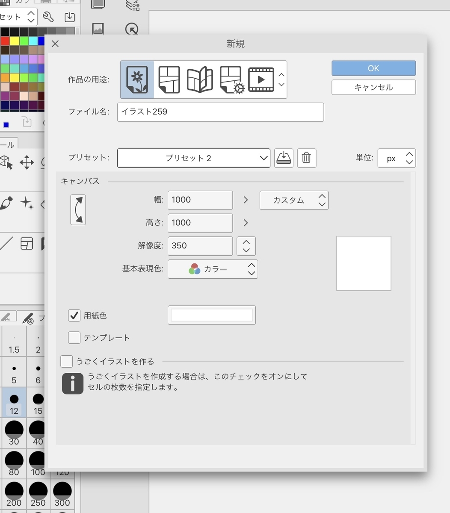
Task: Click the white canvas preview thumbnail
Action: pos(364,263)
